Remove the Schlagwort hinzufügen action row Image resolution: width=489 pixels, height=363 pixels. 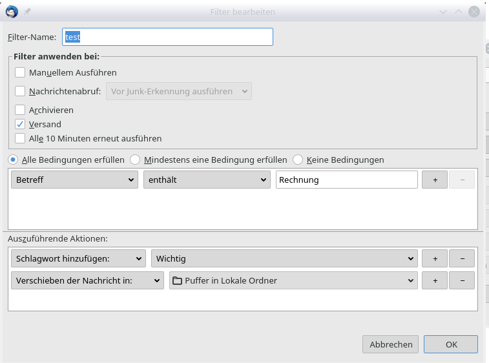tap(462, 259)
